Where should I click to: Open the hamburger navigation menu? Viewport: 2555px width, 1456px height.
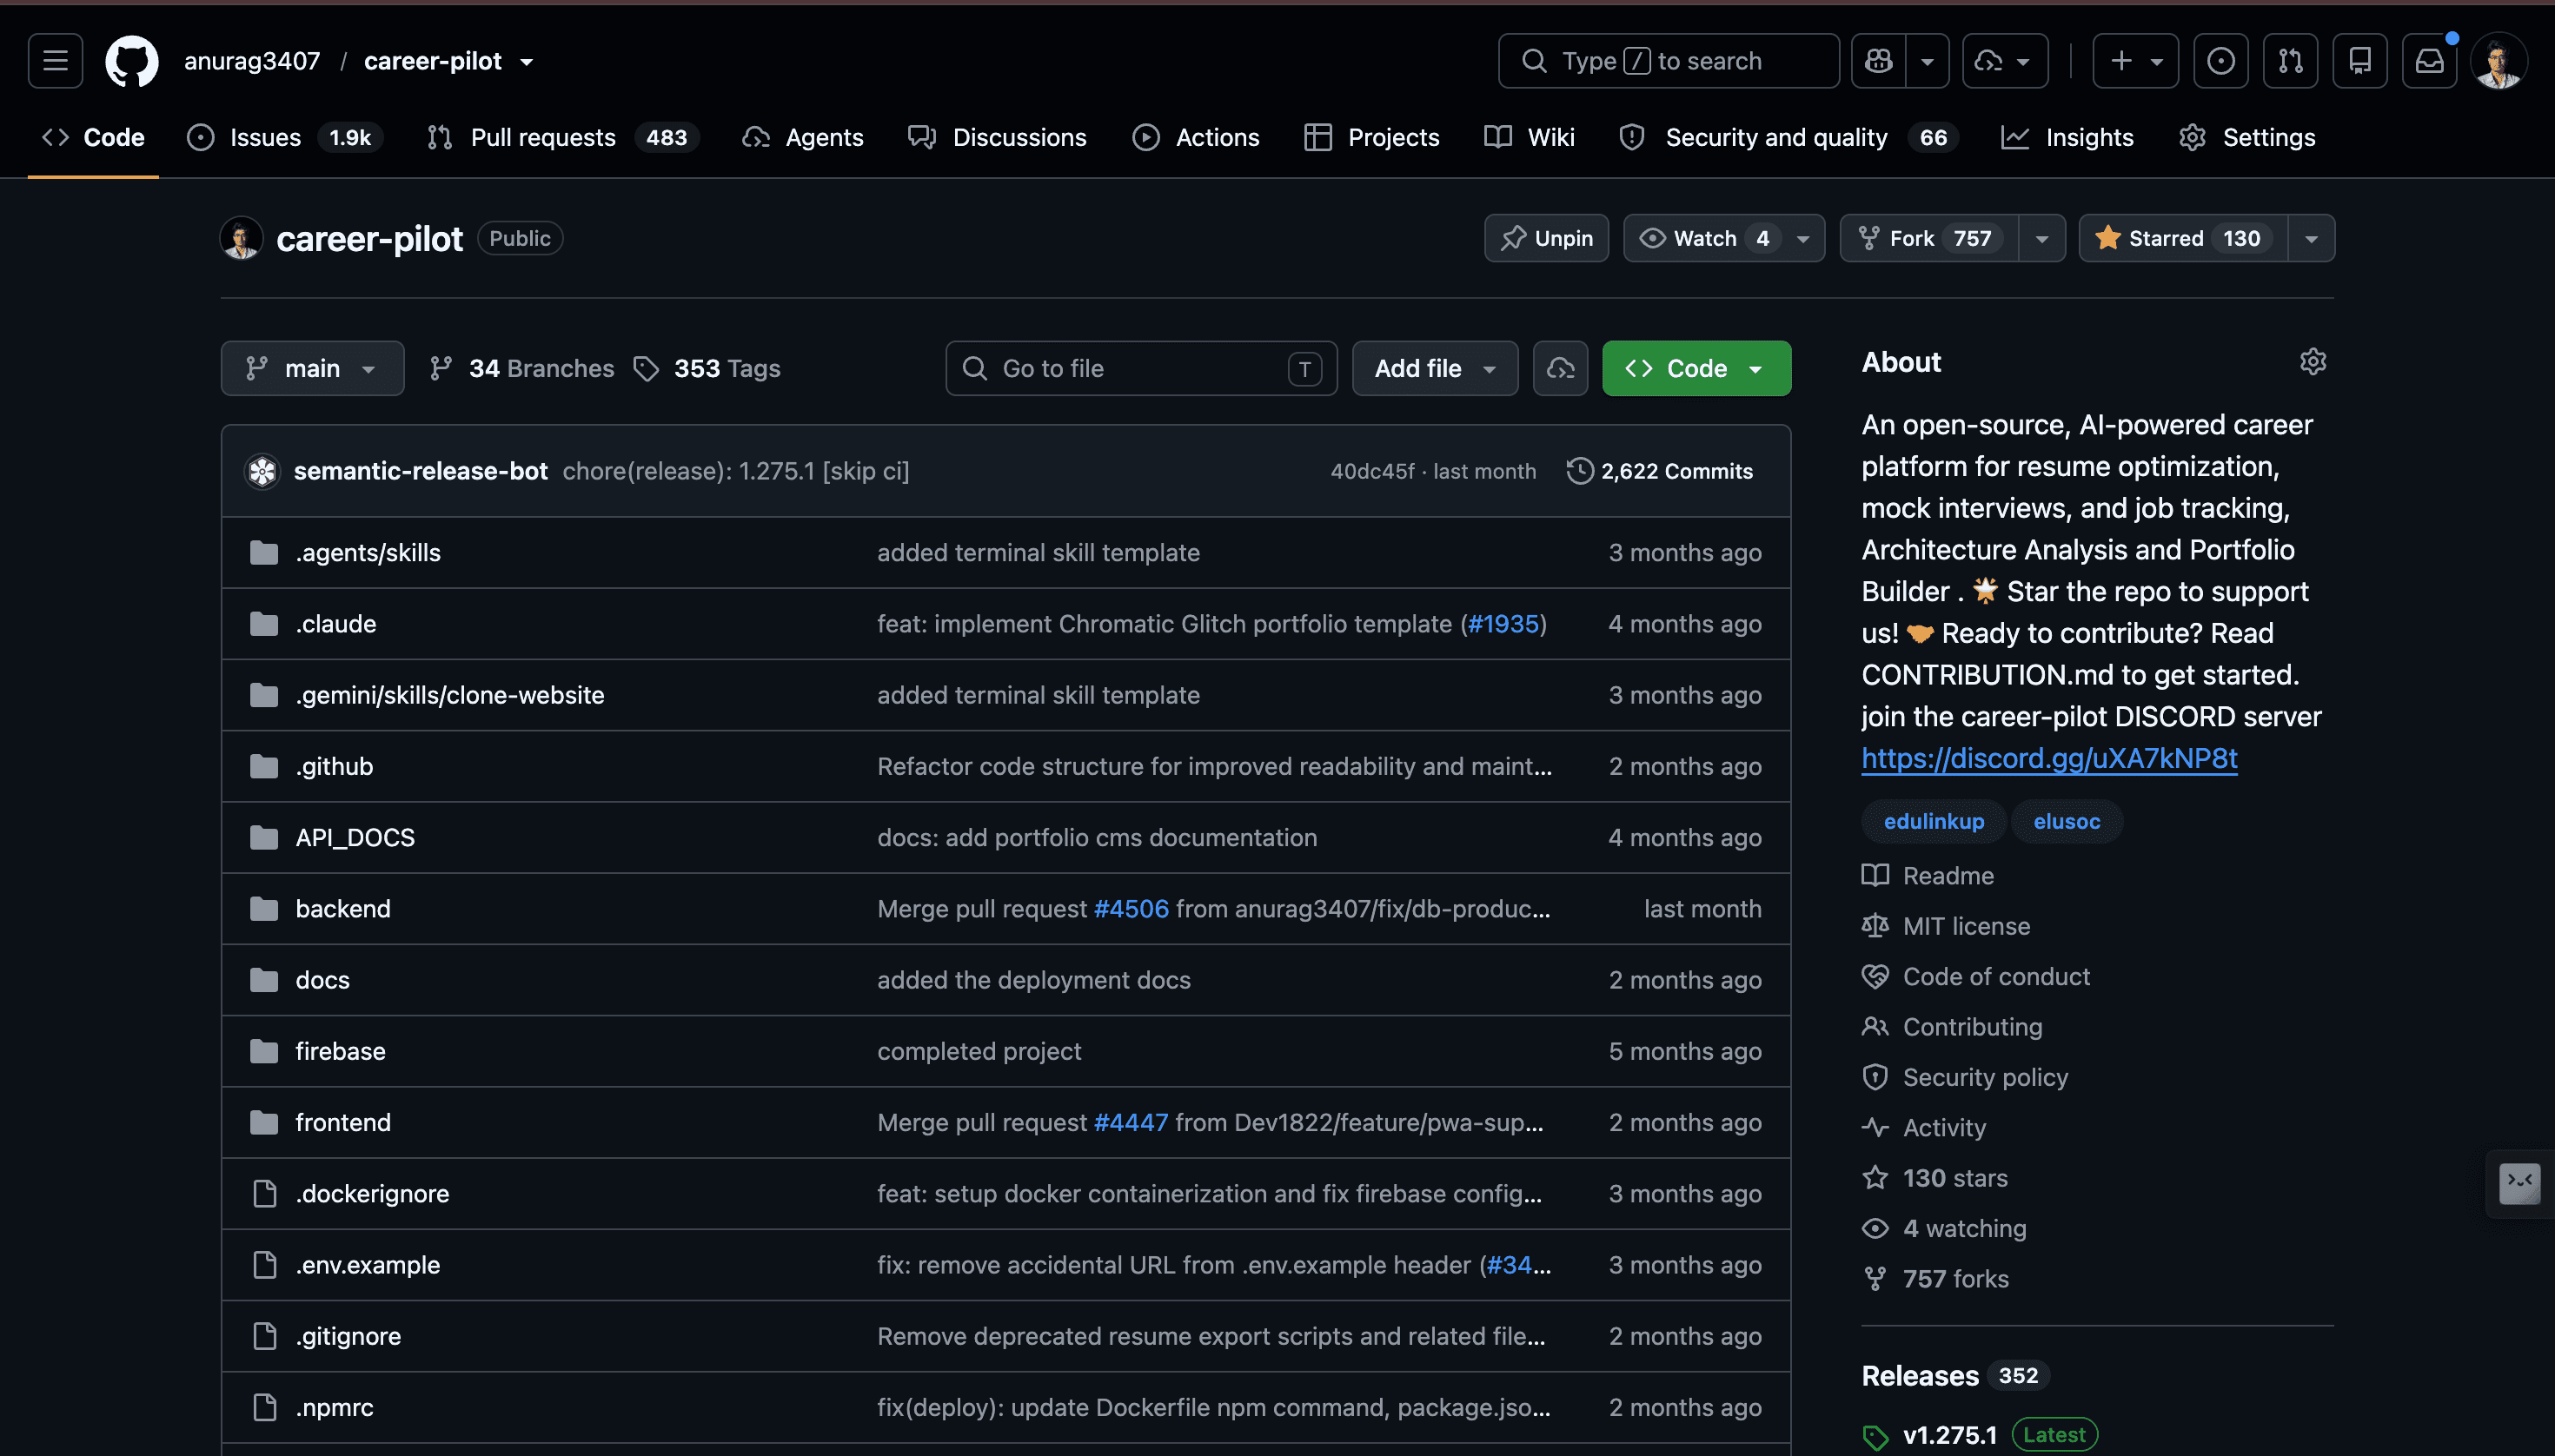pos(55,61)
